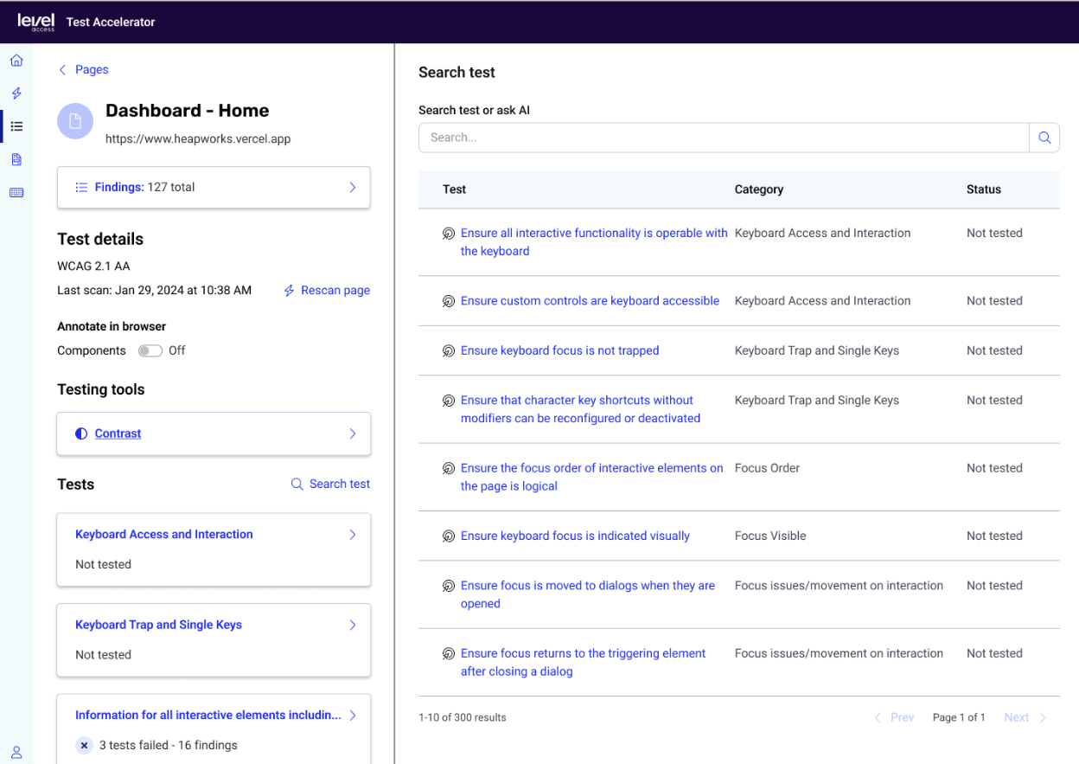The width and height of the screenshot is (1079, 764).
Task: Expand the Contrast tool chevron
Action: pyautogui.click(x=353, y=433)
